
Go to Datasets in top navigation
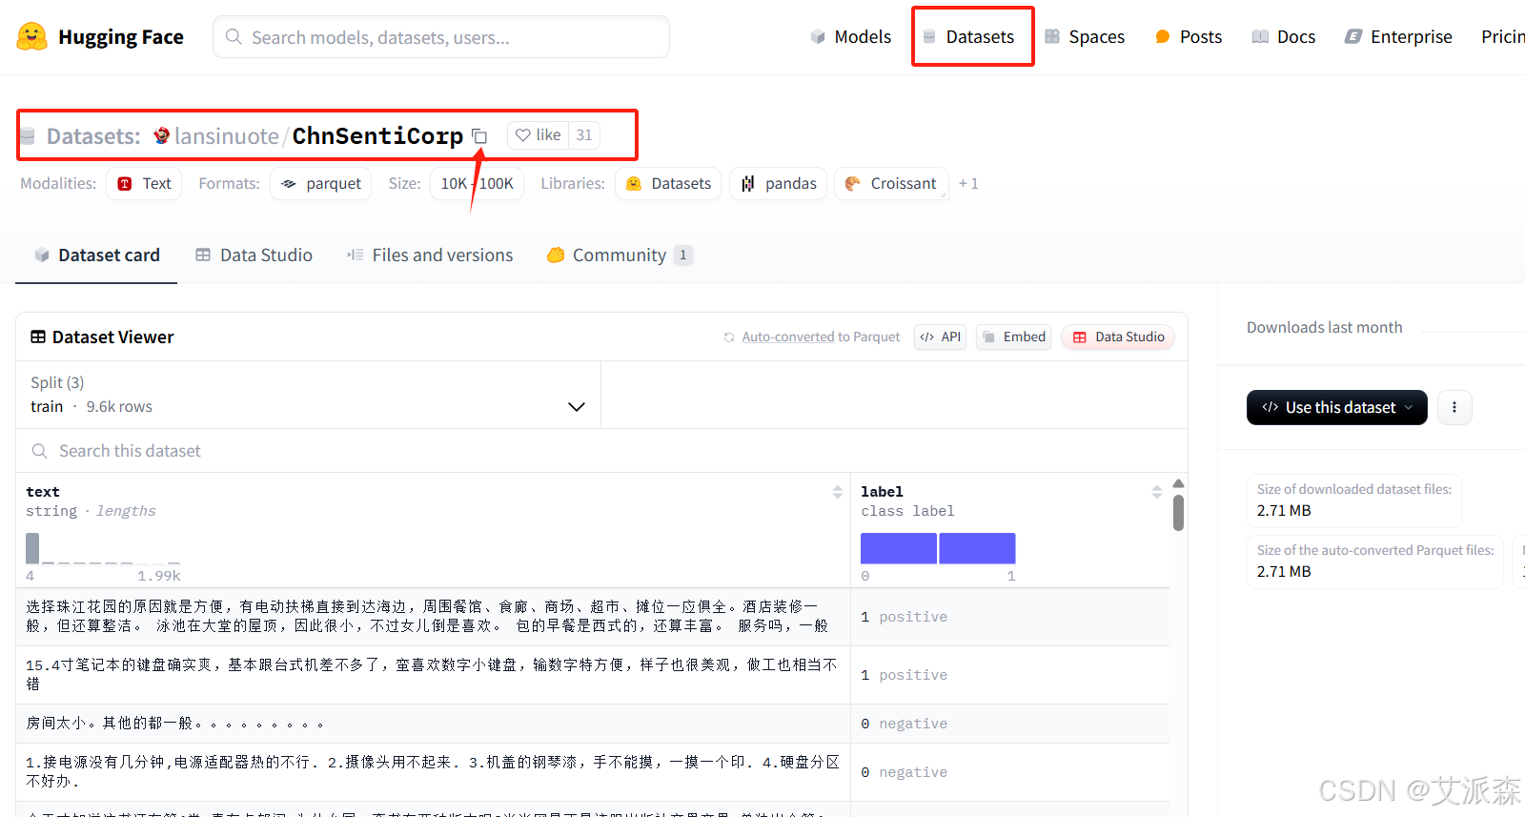968,37
